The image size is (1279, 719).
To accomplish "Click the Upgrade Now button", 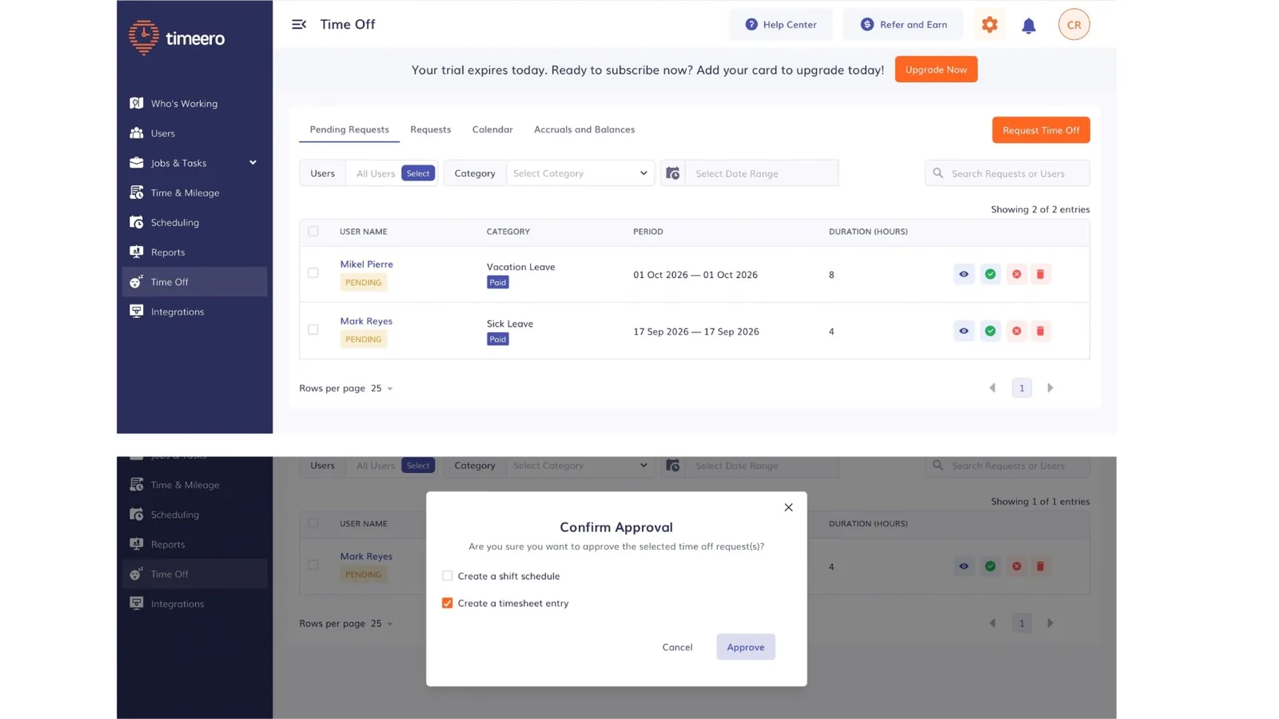I will pyautogui.click(x=936, y=70).
